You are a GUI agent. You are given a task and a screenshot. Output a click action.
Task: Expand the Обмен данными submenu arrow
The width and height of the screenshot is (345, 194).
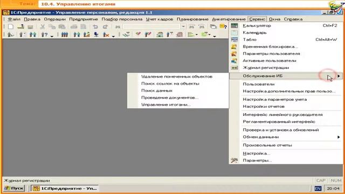point(339,137)
